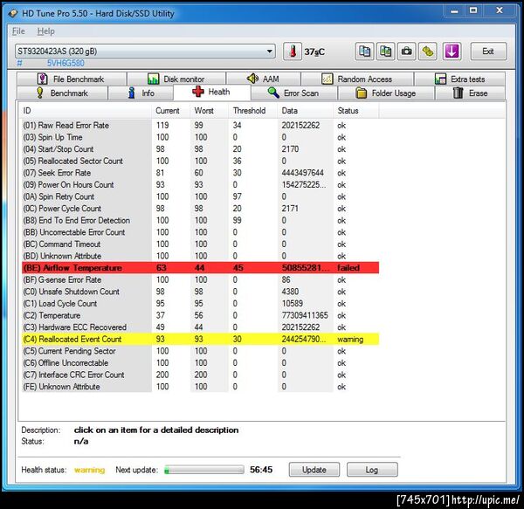This screenshot has height=509, width=524.
Task: Click the Current column header
Action: coord(171,111)
